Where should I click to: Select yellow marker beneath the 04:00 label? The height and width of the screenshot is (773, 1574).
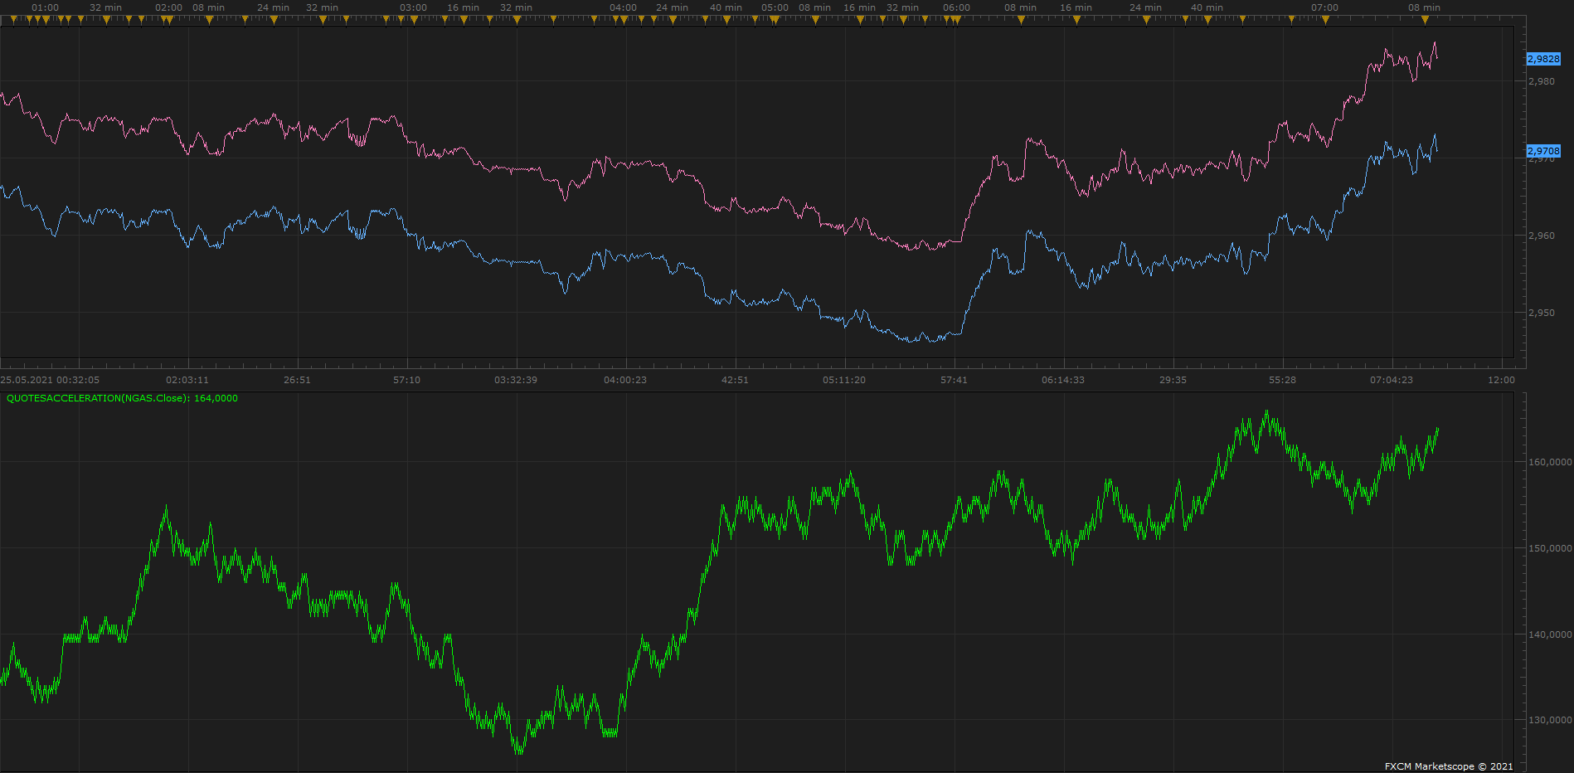coord(624,20)
